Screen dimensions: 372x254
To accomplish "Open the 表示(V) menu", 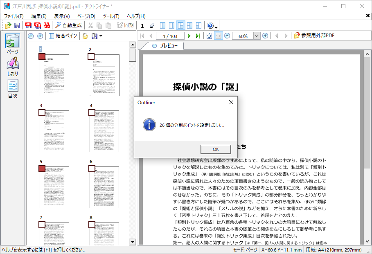I will point(62,16).
